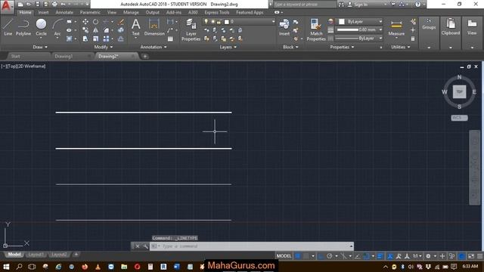The image size is (484, 272).
Task: Toggle layer lightbulb on/off icon
Action: pos(206,22)
